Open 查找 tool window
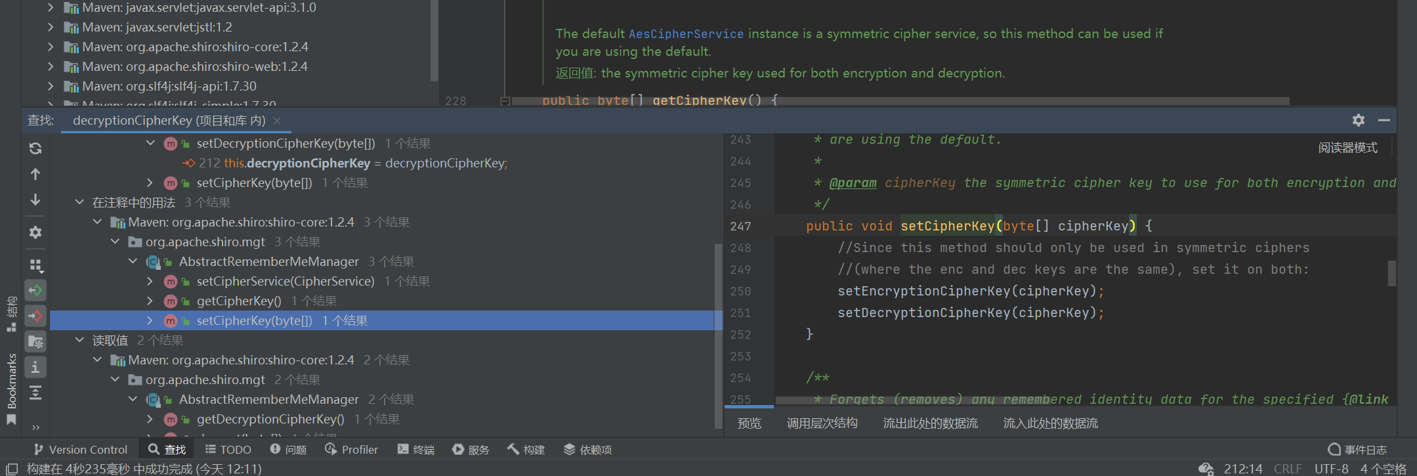Image resolution: width=1417 pixels, height=476 pixels. [x=167, y=450]
